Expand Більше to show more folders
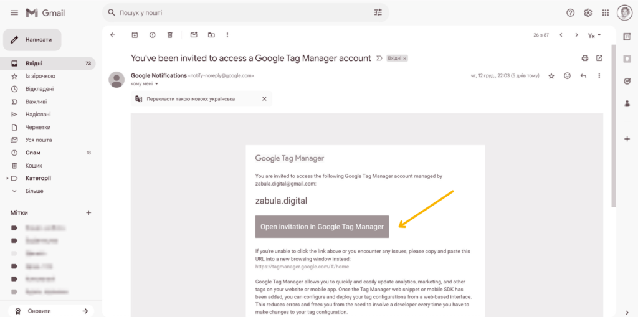 pos(34,191)
